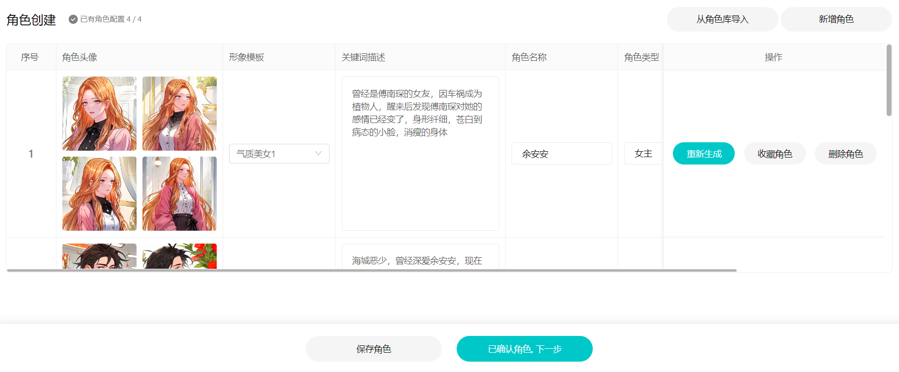The height and width of the screenshot is (372, 899).
Task: Select bottom-right avatar of 余安安
Action: (x=180, y=194)
